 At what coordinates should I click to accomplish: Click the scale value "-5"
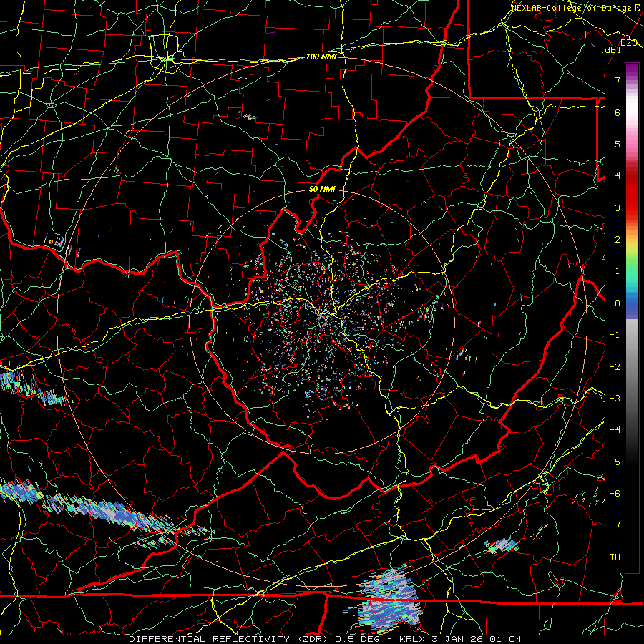pyautogui.click(x=615, y=462)
